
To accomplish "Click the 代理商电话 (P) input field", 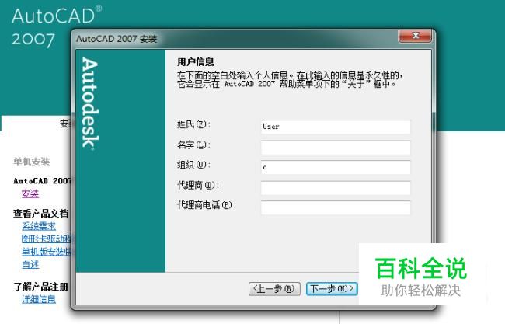I will (336, 207).
